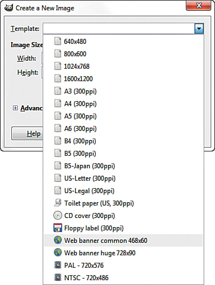Click the page icon for US-Letter (300ppi)
The width and height of the screenshot is (215, 285).
click(x=58, y=178)
